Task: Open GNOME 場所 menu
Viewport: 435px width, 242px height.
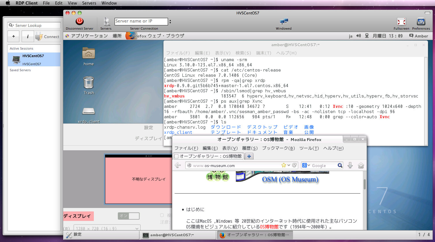Action: [117, 36]
